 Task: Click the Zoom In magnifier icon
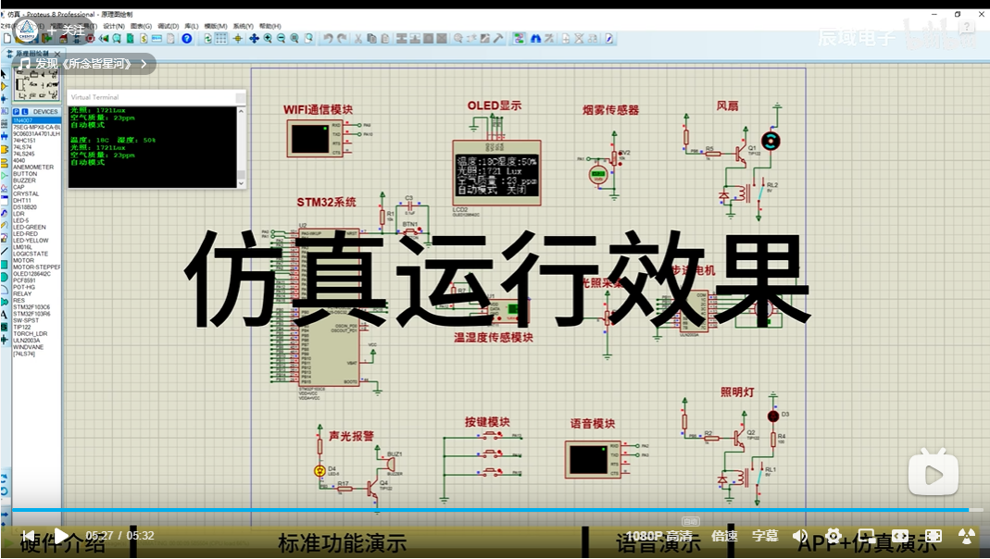(x=268, y=39)
